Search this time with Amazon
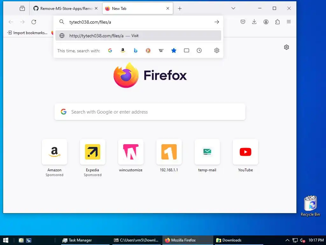The image size is (326, 245). click(123, 50)
